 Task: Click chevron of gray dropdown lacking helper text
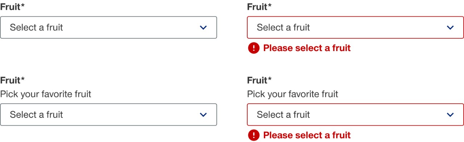[203, 28]
